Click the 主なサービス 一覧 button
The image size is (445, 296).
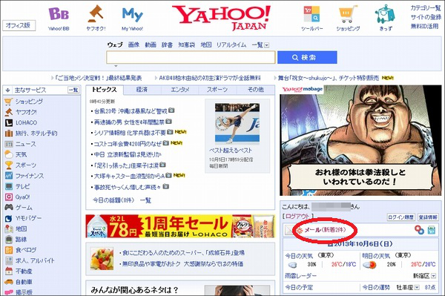(73, 91)
